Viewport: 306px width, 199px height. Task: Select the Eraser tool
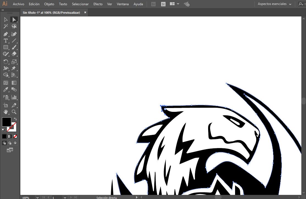(14, 54)
